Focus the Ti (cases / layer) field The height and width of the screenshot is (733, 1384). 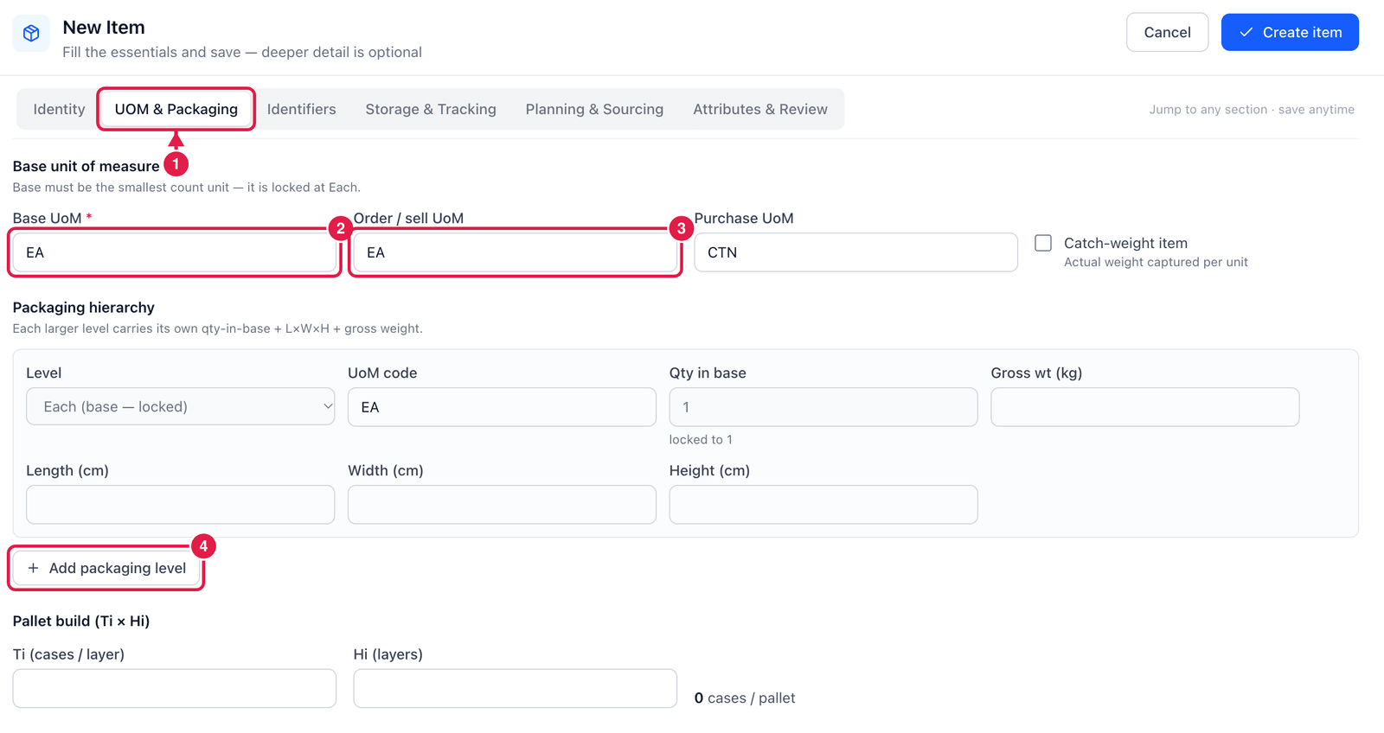[x=175, y=688]
